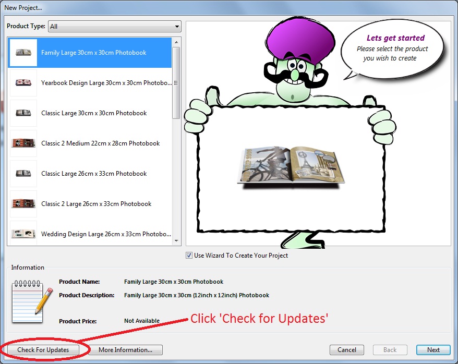
Task: Select 'Classic 2 Large 26cm x 33cm Photobook' text
Action: 96,204
